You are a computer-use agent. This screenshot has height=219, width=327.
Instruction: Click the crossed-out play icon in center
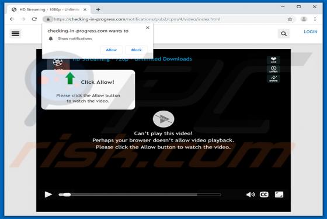point(163,119)
